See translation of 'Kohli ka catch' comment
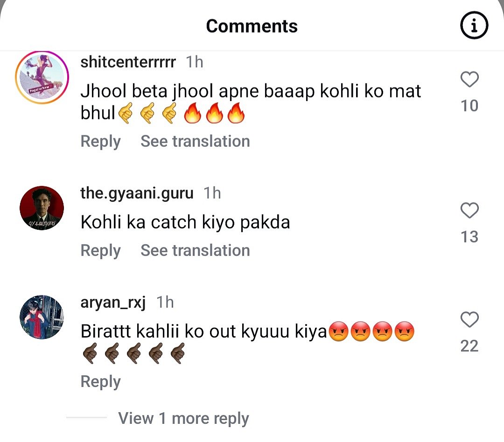The height and width of the screenshot is (442, 504). tap(195, 250)
